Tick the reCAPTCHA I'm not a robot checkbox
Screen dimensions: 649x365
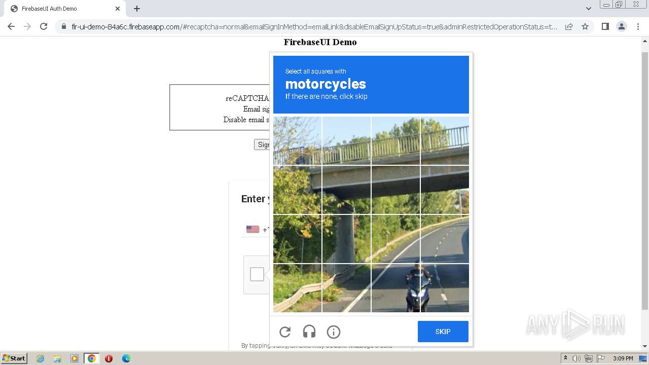coord(257,274)
